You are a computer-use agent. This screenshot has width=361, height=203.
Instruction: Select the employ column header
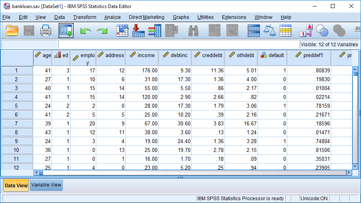83,58
